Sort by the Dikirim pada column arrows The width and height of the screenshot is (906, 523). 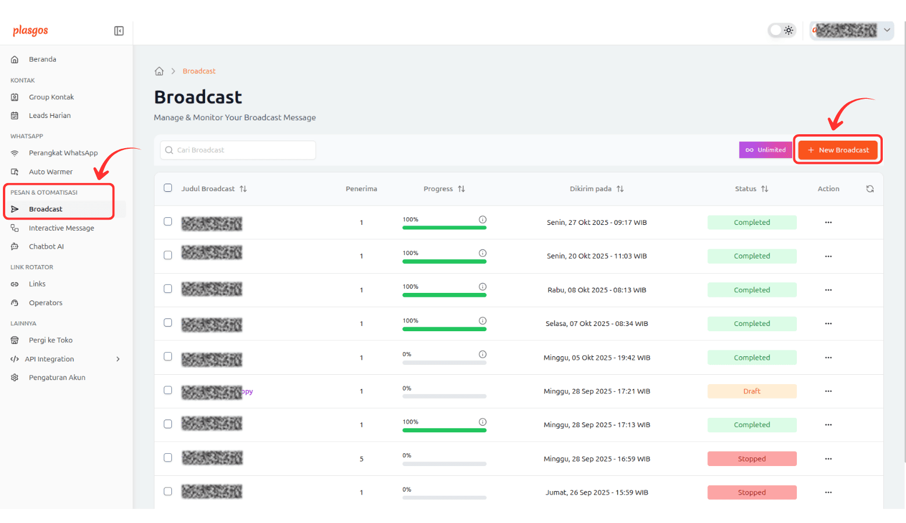click(x=620, y=189)
